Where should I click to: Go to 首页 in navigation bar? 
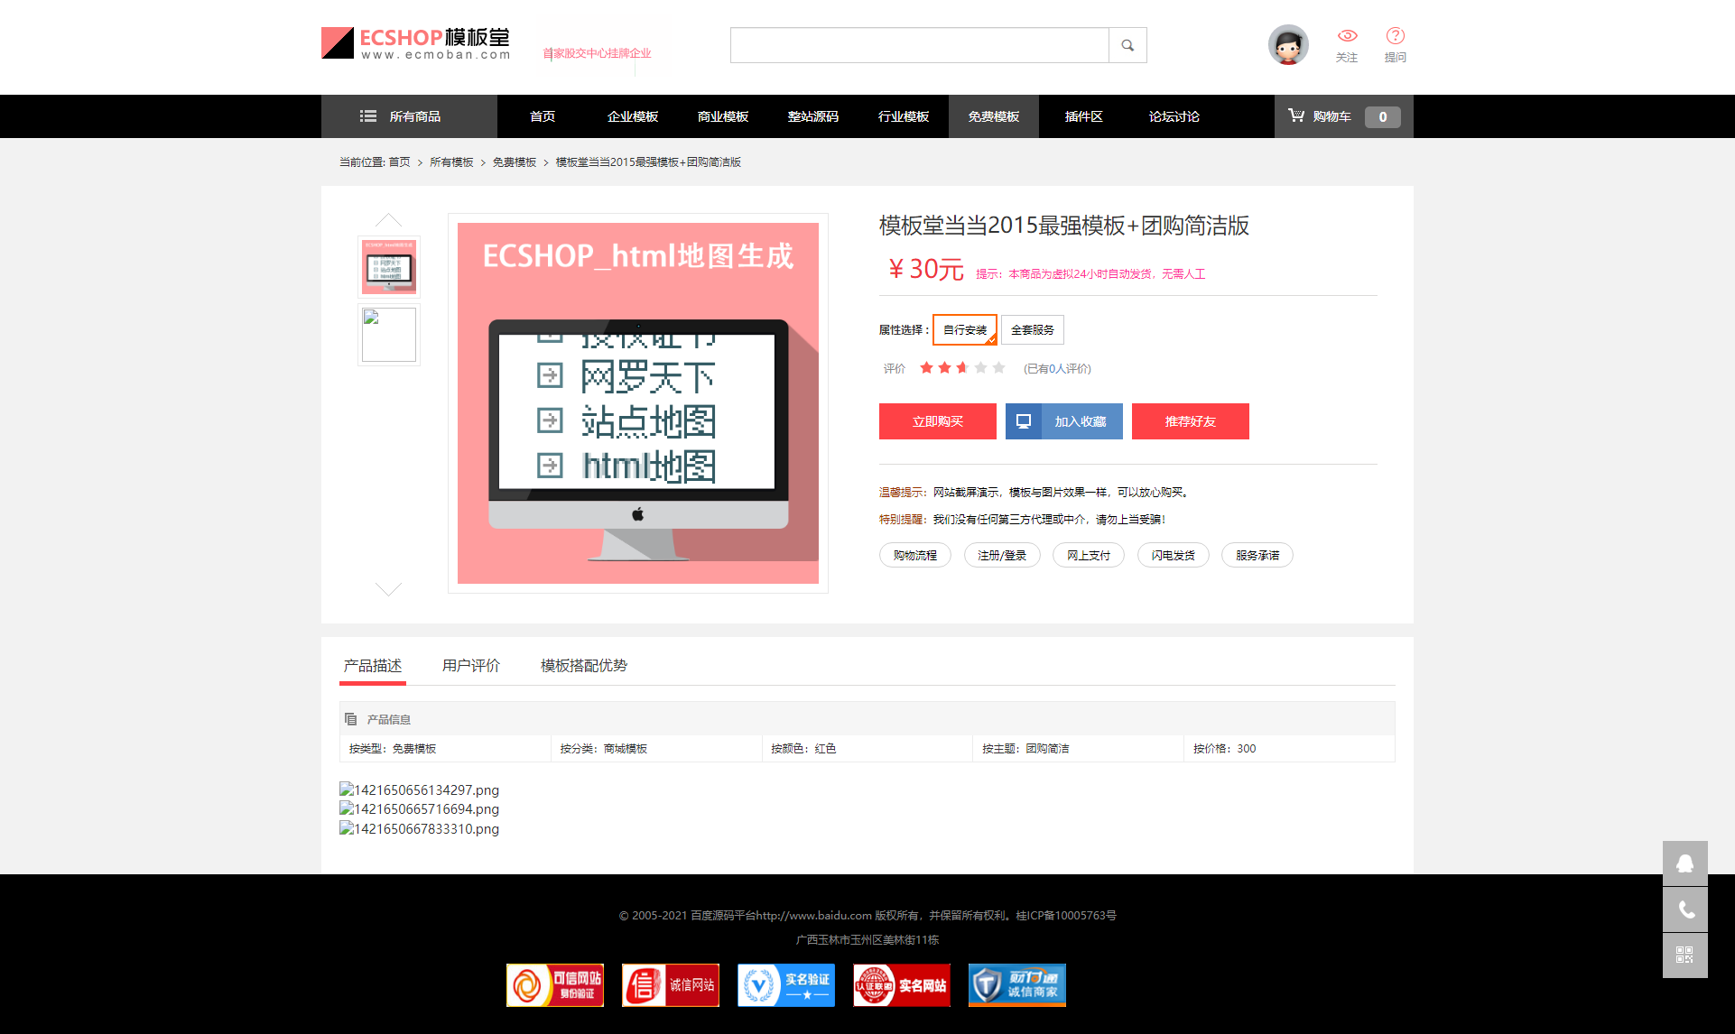click(x=543, y=116)
